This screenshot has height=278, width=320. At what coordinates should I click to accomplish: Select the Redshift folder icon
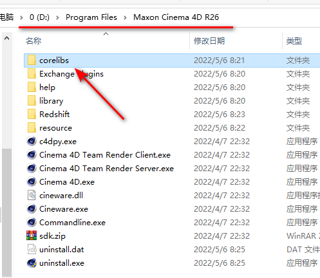click(x=32, y=114)
